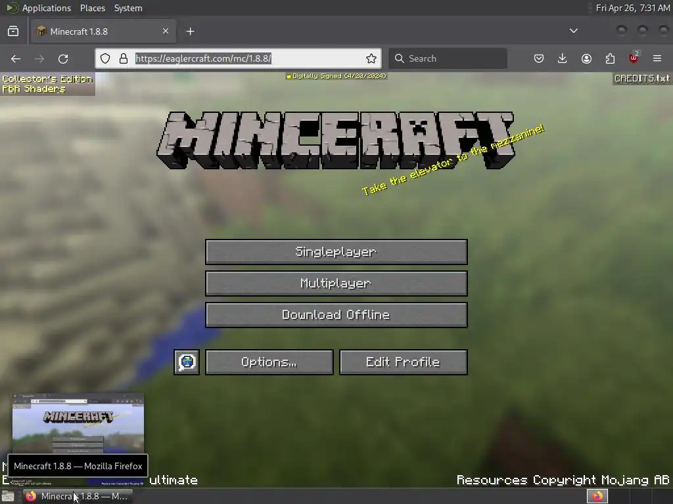The width and height of the screenshot is (673, 504).
Task: Click the clock showing Fri Apr 26
Action: pos(633,8)
